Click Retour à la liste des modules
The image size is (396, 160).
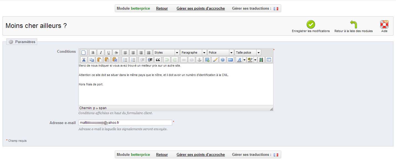[354, 27]
